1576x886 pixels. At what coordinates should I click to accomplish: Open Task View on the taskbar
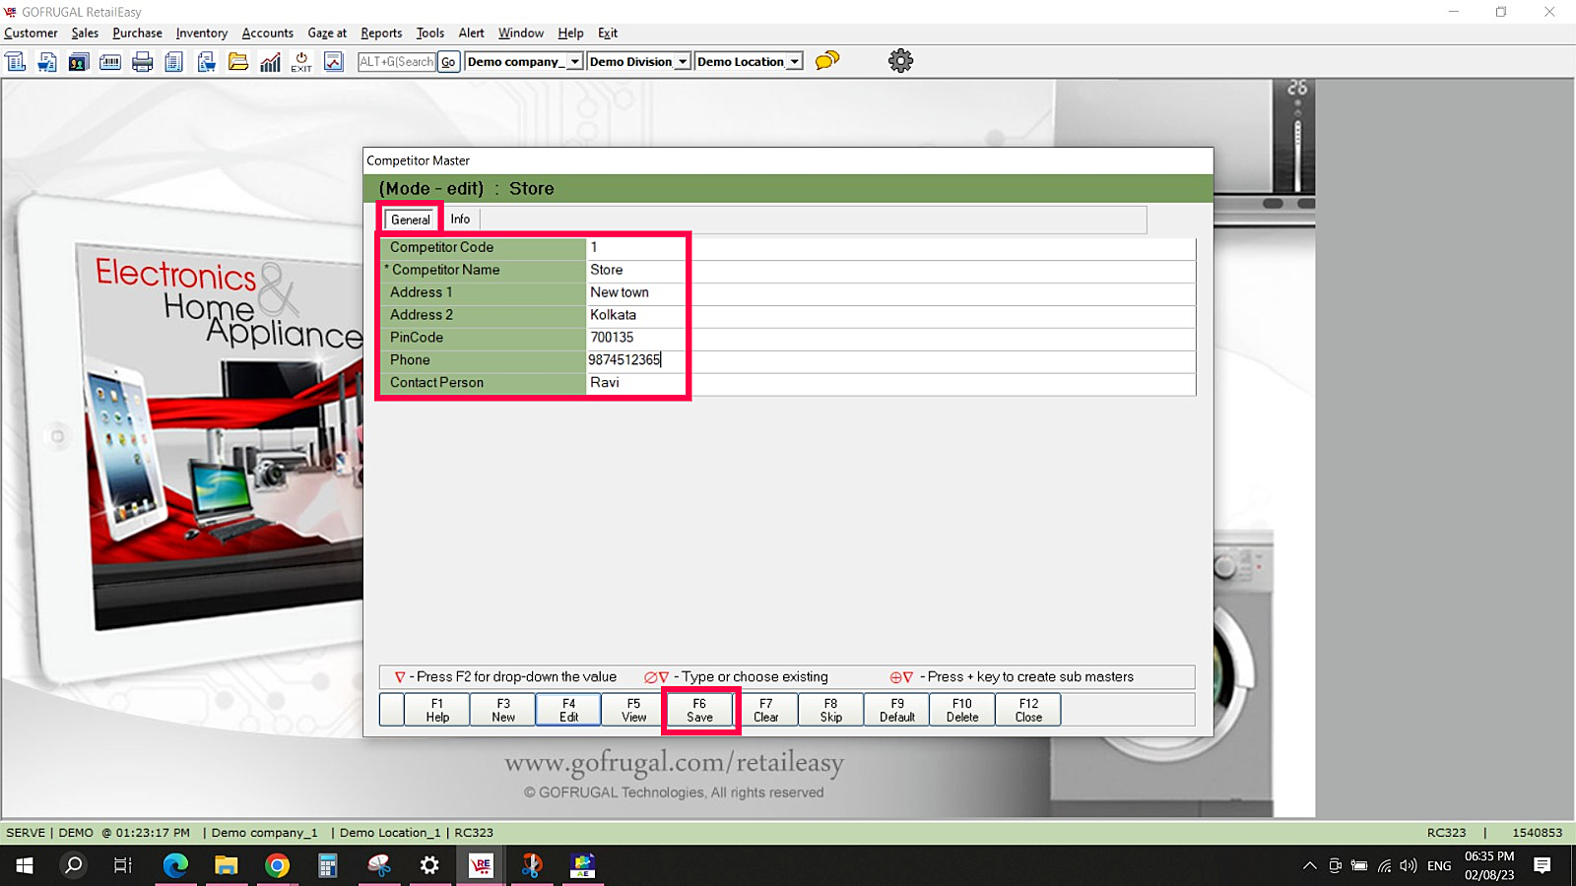(x=123, y=865)
